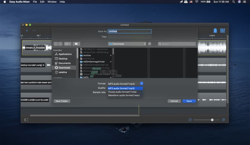Screen dimensions: 250x145
Task: Open the ASSimilarImageFinder folder
Action: pyautogui.click(x=94, y=62)
